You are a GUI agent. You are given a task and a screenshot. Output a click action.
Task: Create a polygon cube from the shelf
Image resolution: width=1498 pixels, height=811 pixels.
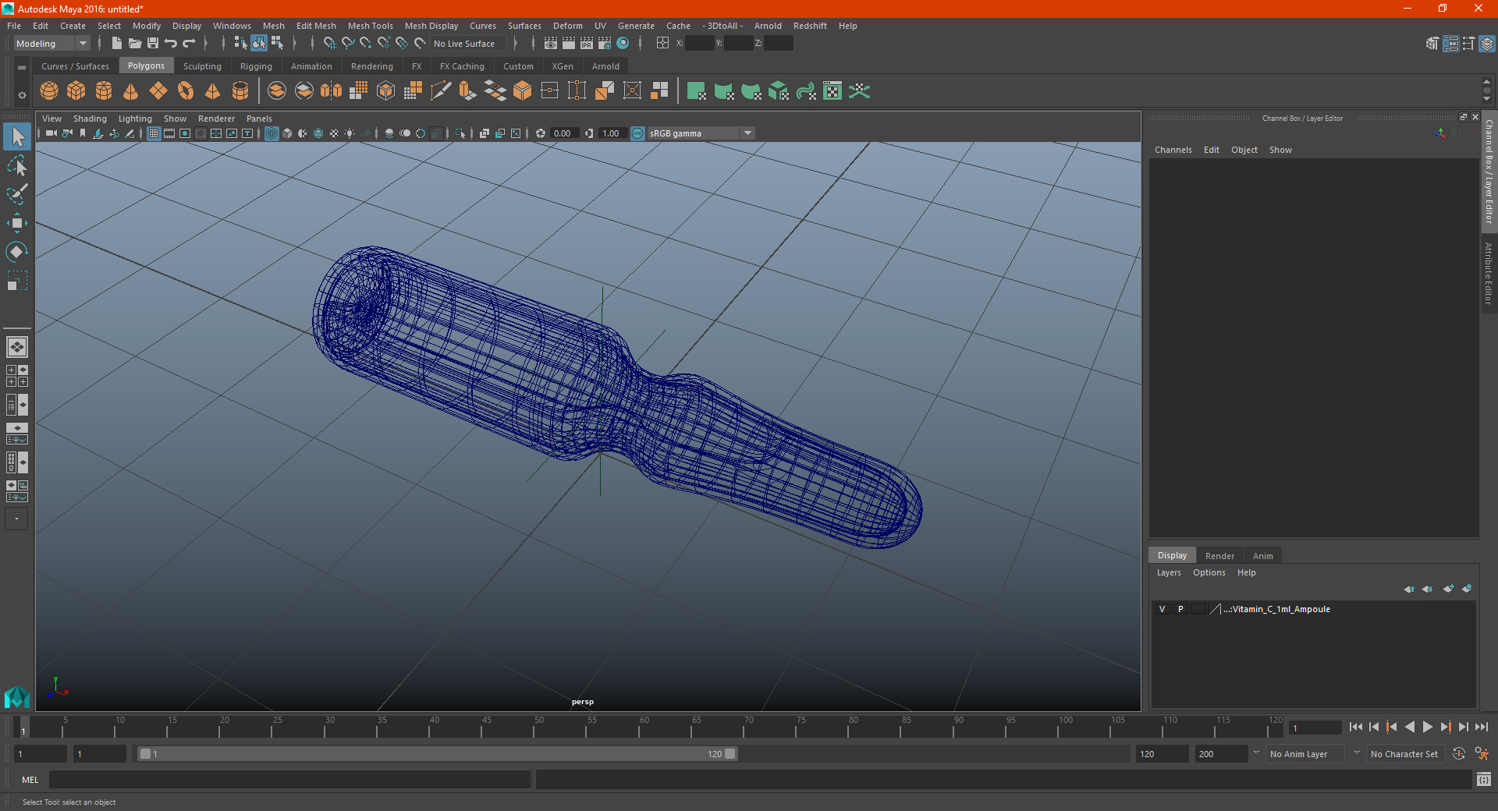76,91
